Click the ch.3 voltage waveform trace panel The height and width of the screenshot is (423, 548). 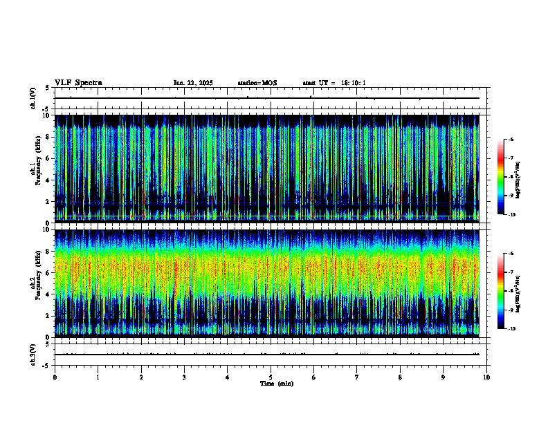271,355
